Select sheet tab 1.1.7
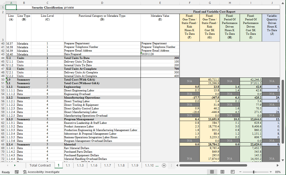The width and height of the screenshot is (286, 175). (107, 166)
